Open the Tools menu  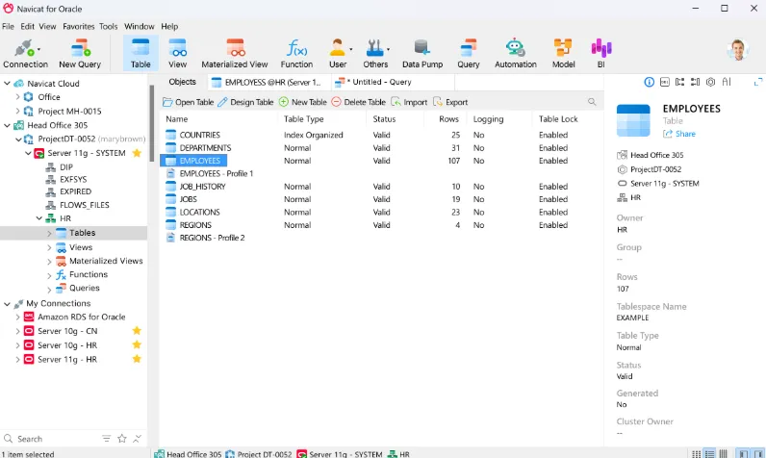coord(108,26)
